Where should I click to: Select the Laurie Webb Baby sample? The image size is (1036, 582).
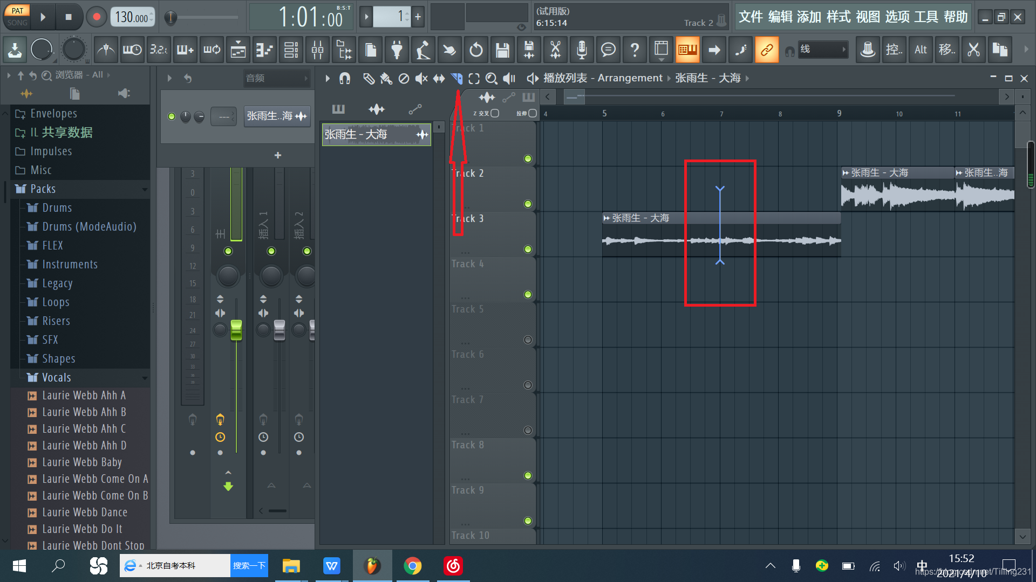(81, 462)
